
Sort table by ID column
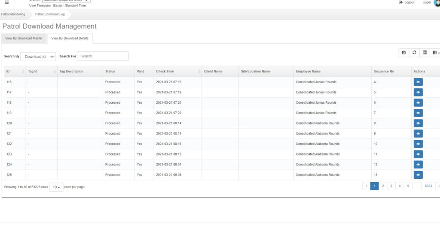tap(15, 71)
